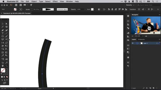Set paint mode to Gradient
Screen dimensions: 161x90
click(x=5, y=77)
